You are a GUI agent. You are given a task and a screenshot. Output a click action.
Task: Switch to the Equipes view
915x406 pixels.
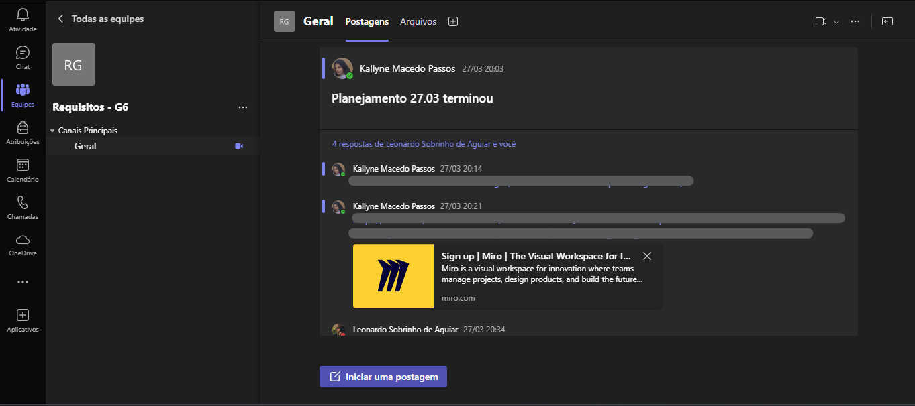[x=22, y=93]
